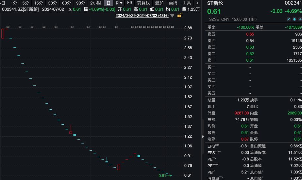302x180 pixels.
Task: Click the 0.61 latest price arrow marker
Action: click(x=165, y=176)
